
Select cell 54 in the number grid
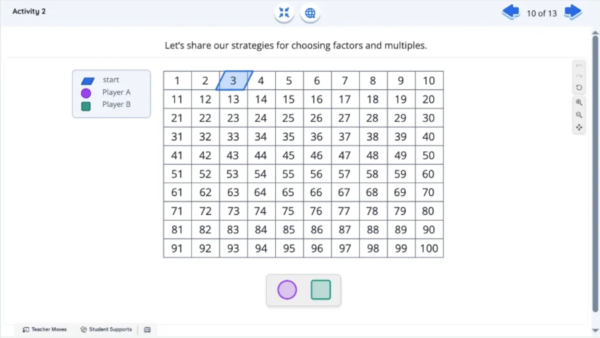(x=261, y=174)
